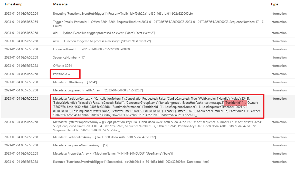Click the "old --- Python EventHub trigger" message
295x171 pixels.
[104, 33]
